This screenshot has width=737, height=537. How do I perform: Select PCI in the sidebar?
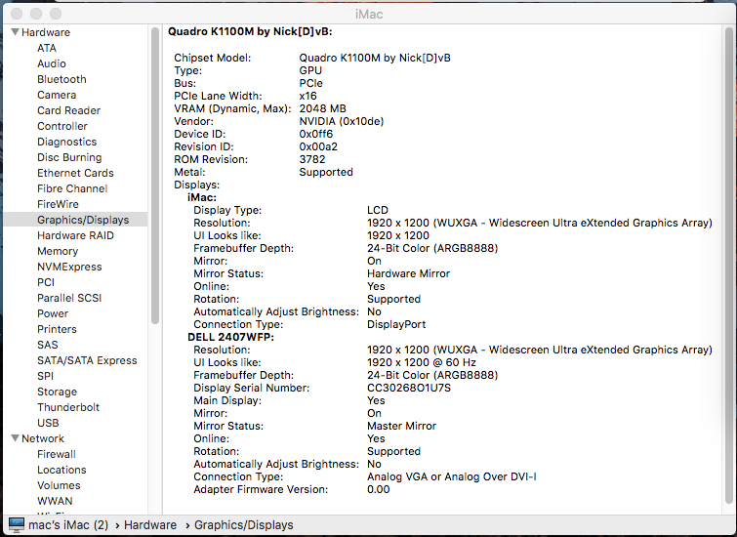tap(46, 282)
